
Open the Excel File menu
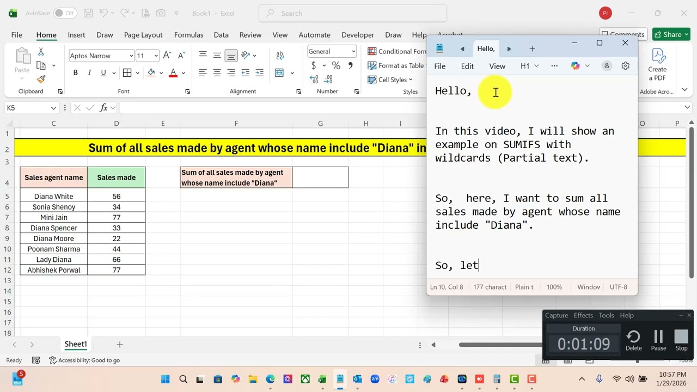click(x=17, y=35)
